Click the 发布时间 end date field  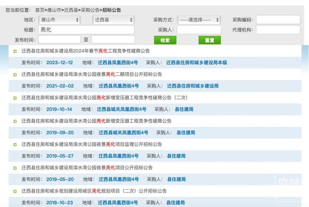(x=113, y=39)
